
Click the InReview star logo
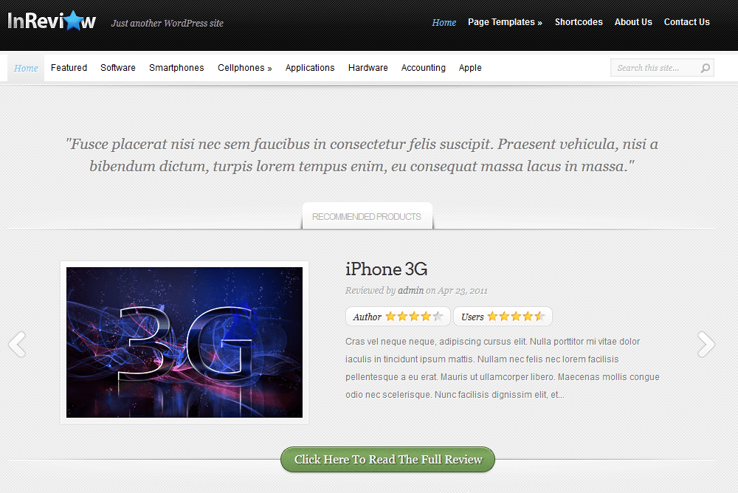pos(52,21)
